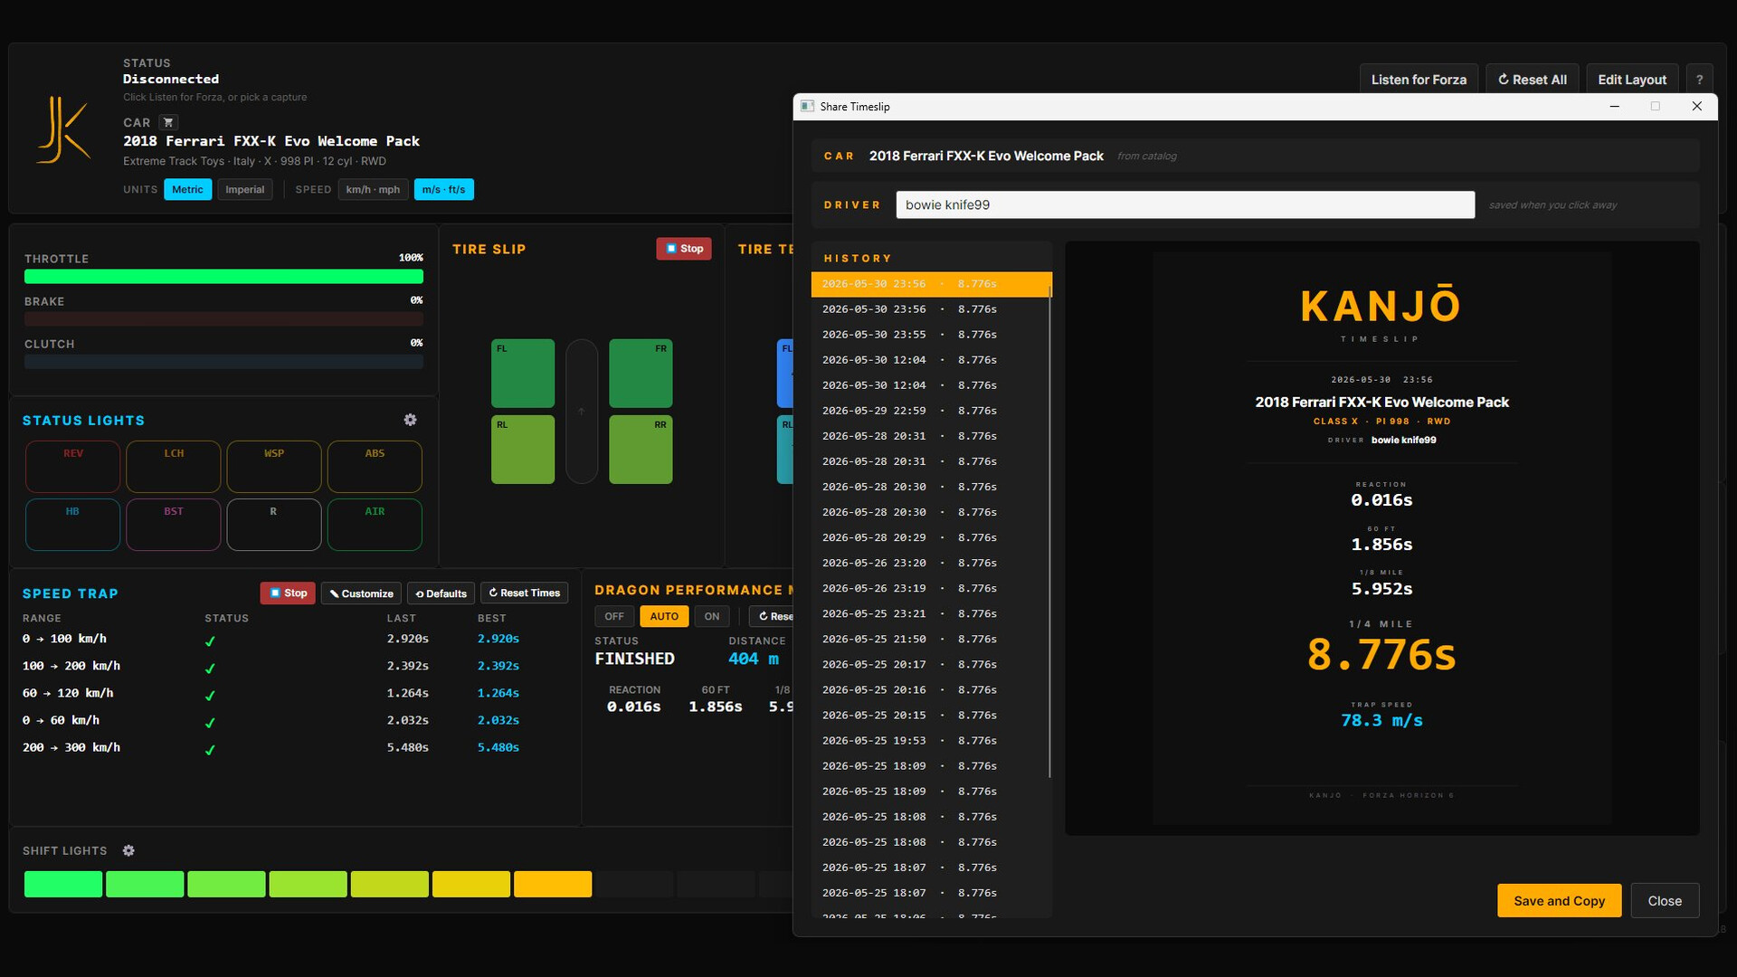
Task: Select history entry 2026-05-29 22:59
Action: [931, 411]
